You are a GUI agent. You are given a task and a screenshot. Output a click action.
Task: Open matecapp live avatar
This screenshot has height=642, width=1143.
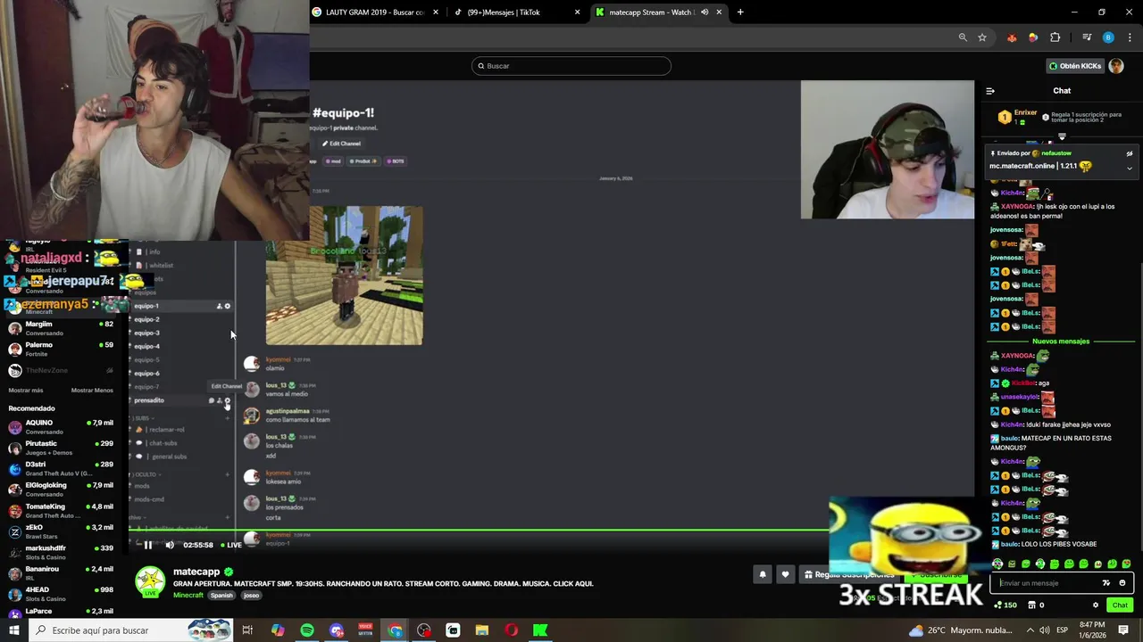[150, 581]
